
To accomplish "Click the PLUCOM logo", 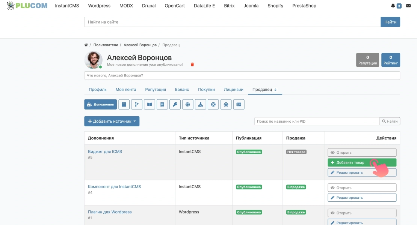I will tap(27, 6).
